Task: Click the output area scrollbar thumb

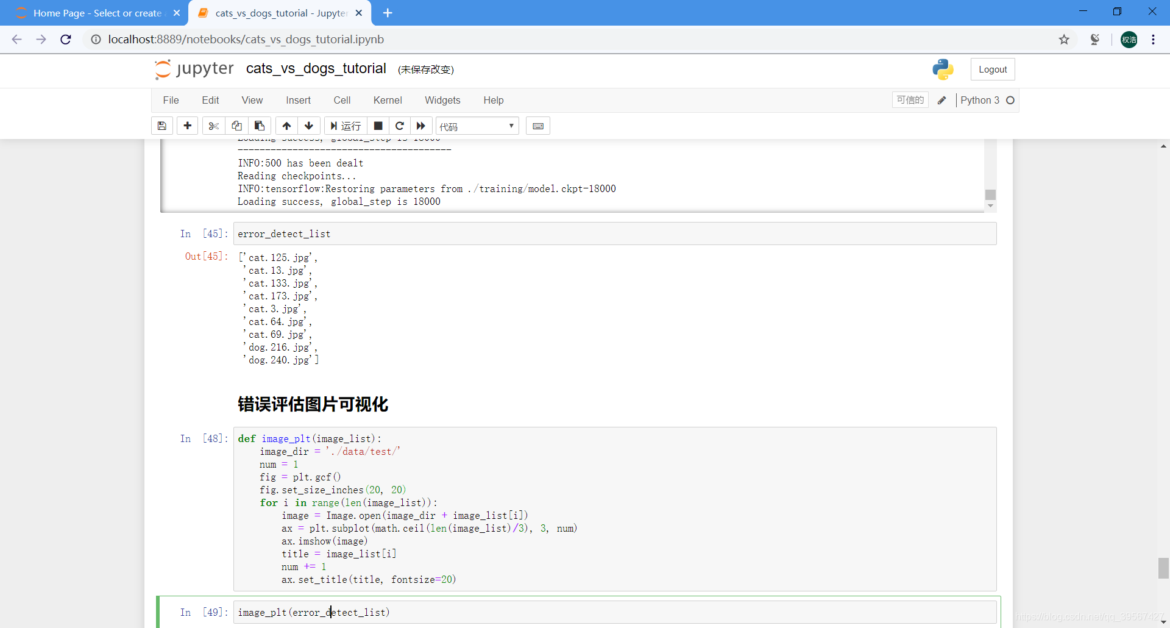Action: tap(990, 194)
